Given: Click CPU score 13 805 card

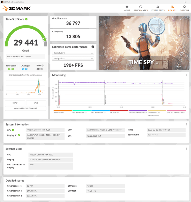Looking at the screenshot, I should point(73,35).
